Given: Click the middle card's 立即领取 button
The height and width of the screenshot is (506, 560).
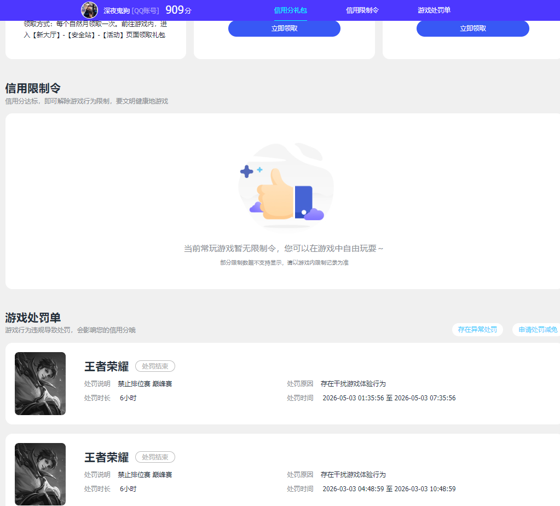Looking at the screenshot, I should click(284, 28).
